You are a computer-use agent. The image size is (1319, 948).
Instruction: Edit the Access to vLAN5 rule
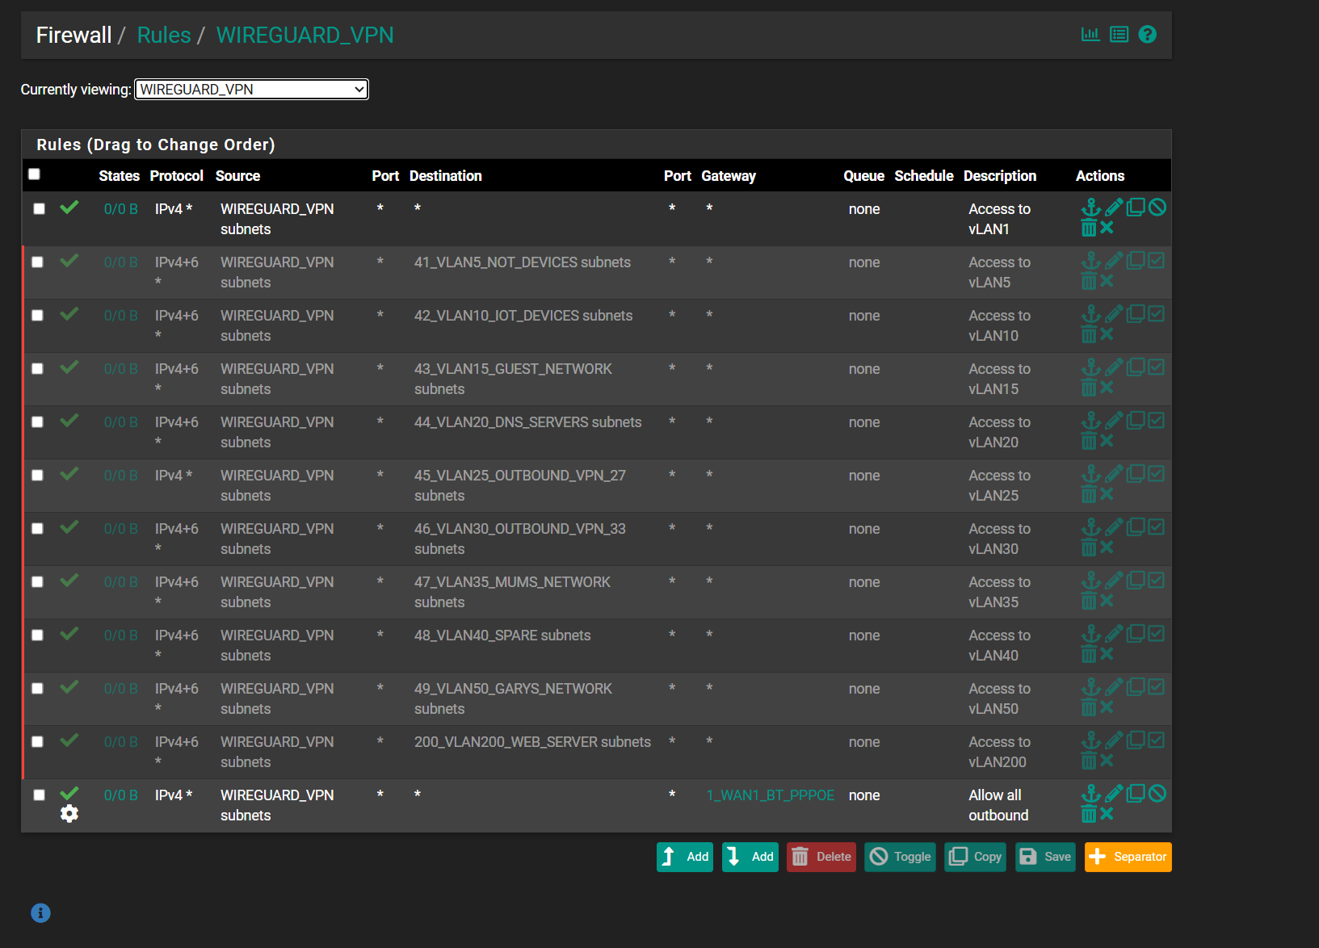point(1114,261)
